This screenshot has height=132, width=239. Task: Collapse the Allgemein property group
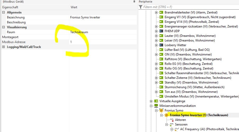pyautogui.click(x=4, y=12)
